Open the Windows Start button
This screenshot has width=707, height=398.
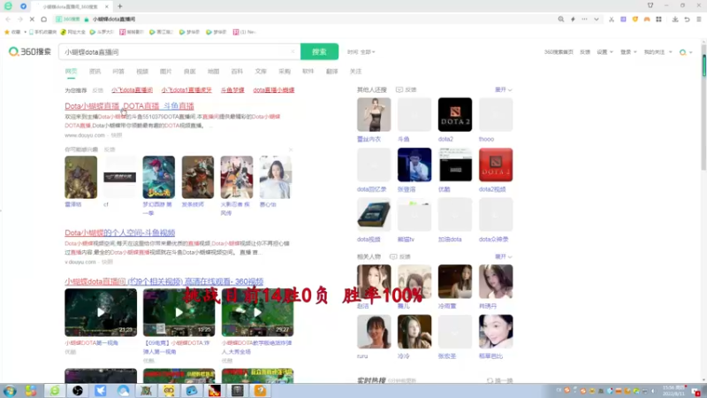10,390
